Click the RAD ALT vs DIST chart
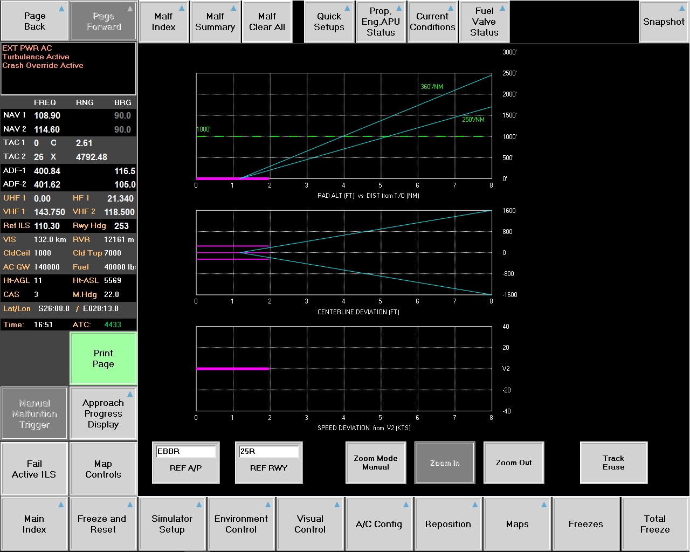The width and height of the screenshot is (690, 552). click(344, 126)
